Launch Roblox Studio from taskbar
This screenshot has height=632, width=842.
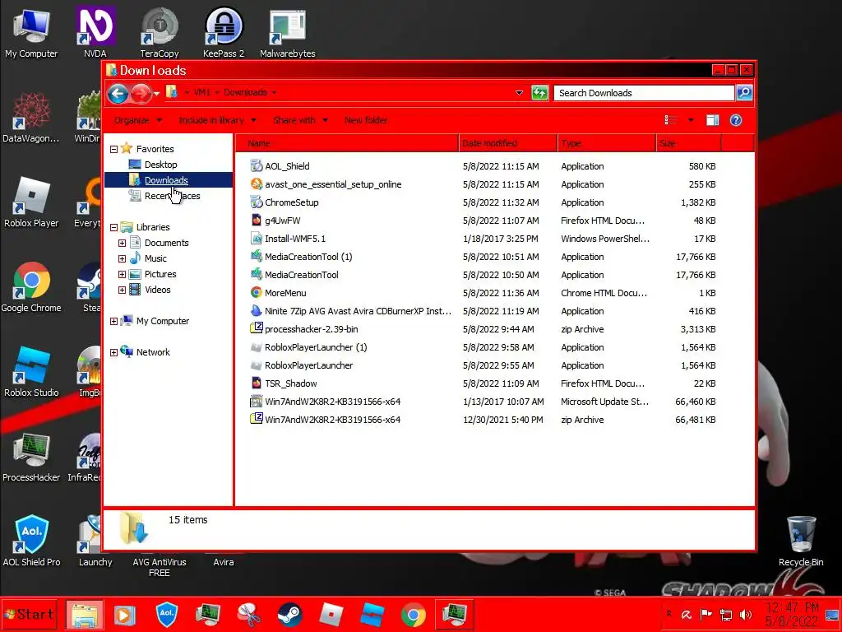point(372,614)
